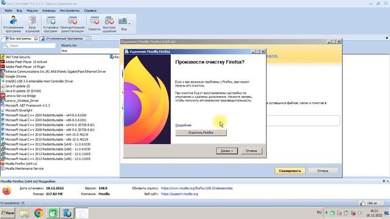
Task: Select the Установка программ toolbar icon
Action: click(51, 24)
